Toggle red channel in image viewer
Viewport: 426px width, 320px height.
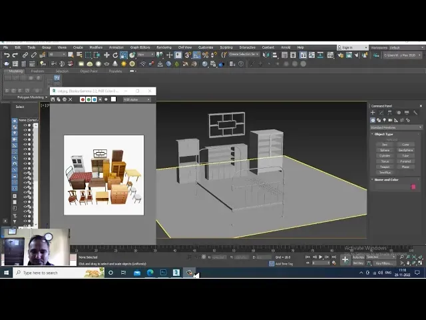[83, 99]
